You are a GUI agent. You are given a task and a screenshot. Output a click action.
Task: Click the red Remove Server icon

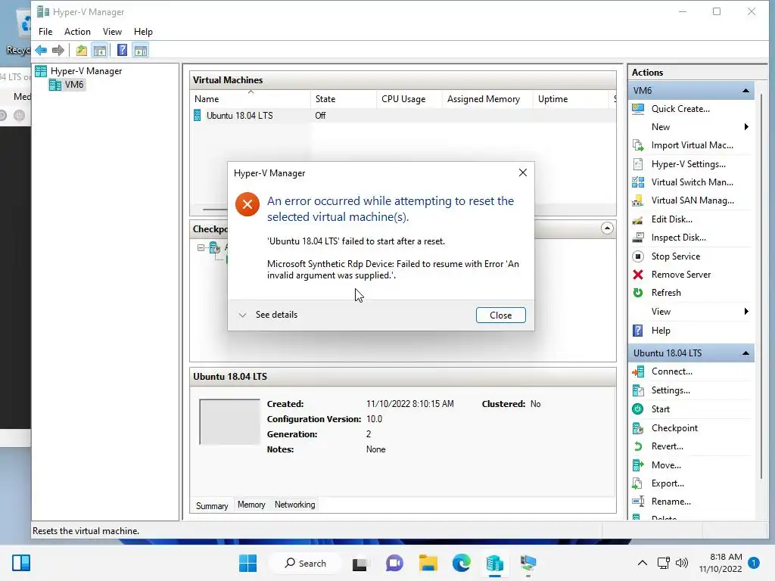point(638,275)
